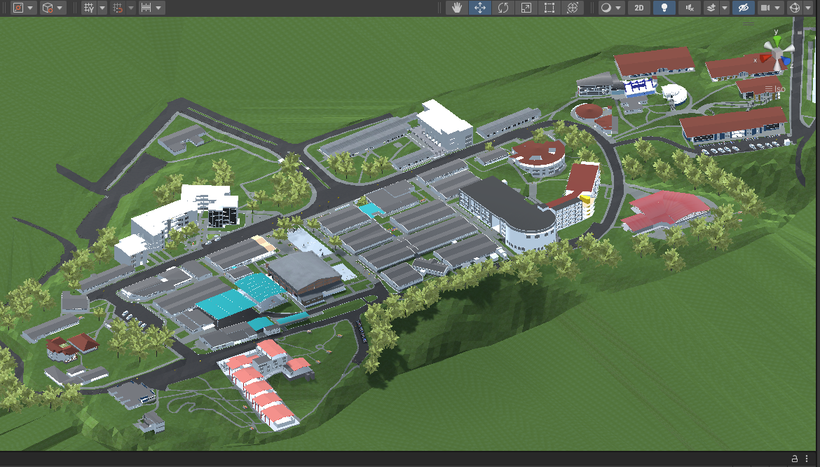This screenshot has height=467, width=820.
Task: Select the Hand view tool
Action: (x=457, y=8)
